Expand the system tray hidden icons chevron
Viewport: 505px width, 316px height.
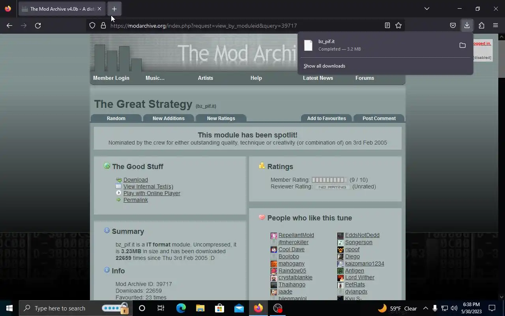pyautogui.click(x=425, y=308)
